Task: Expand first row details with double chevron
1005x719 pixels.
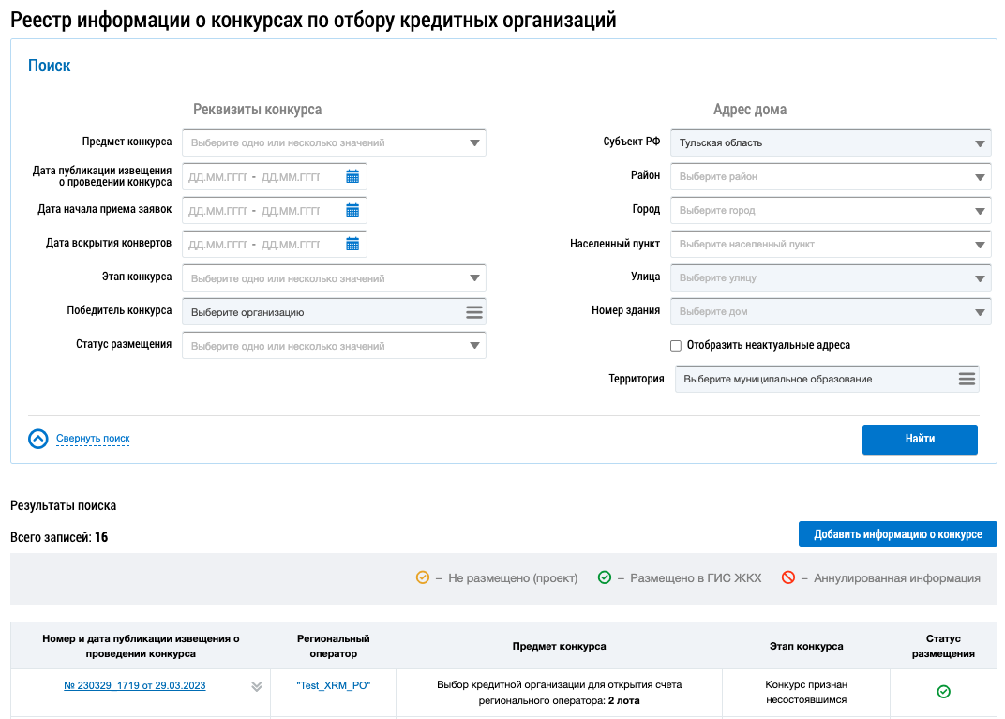Action: pos(256,686)
